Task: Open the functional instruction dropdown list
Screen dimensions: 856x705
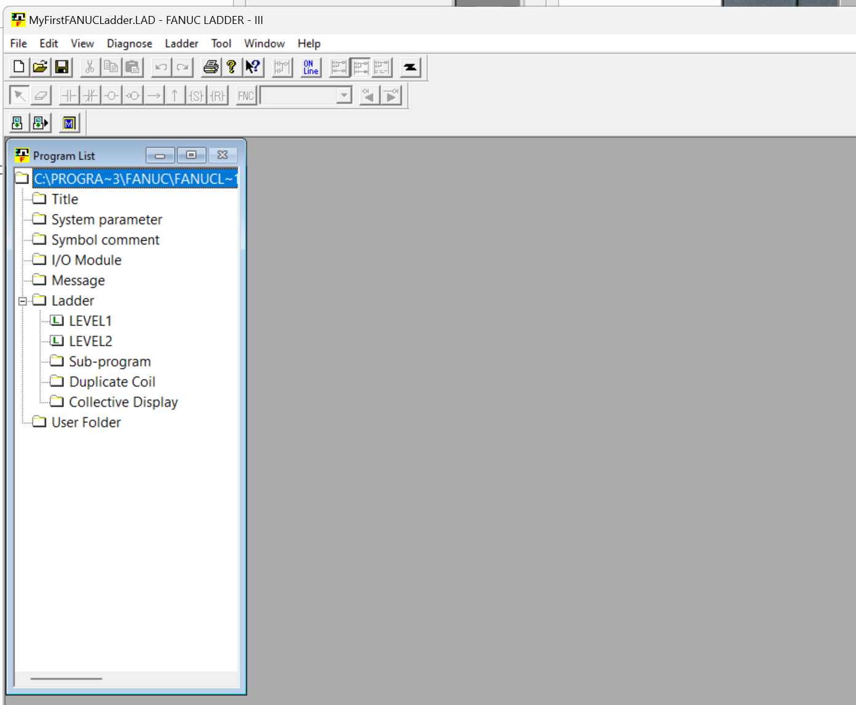Action: [x=344, y=95]
